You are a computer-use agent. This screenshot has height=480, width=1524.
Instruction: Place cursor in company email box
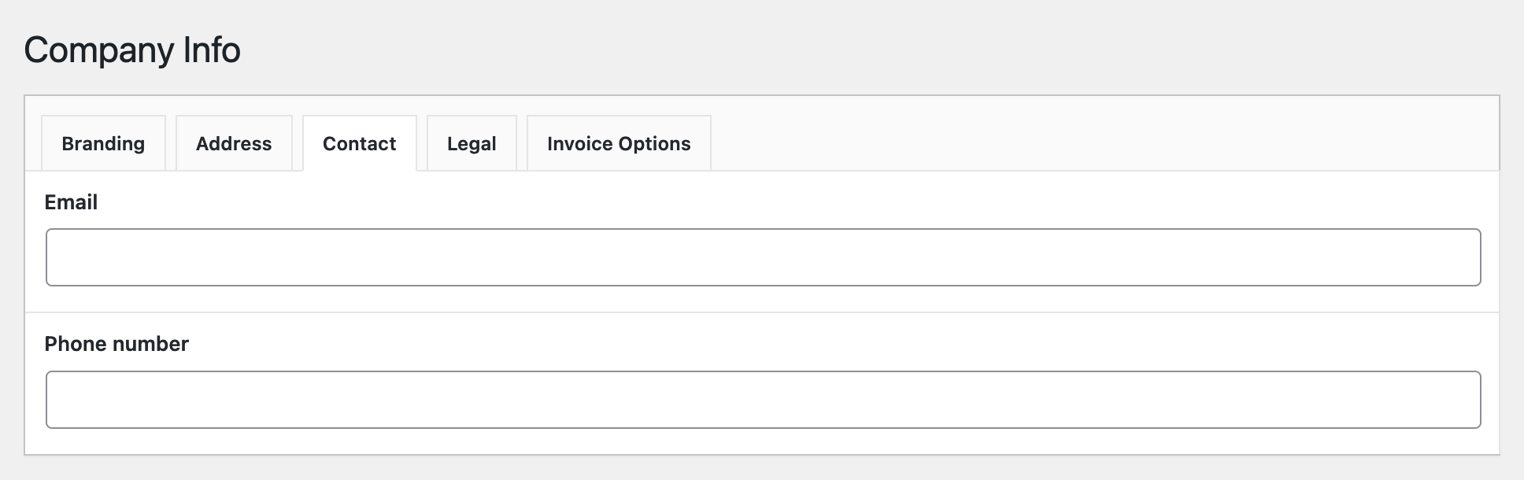point(764,257)
